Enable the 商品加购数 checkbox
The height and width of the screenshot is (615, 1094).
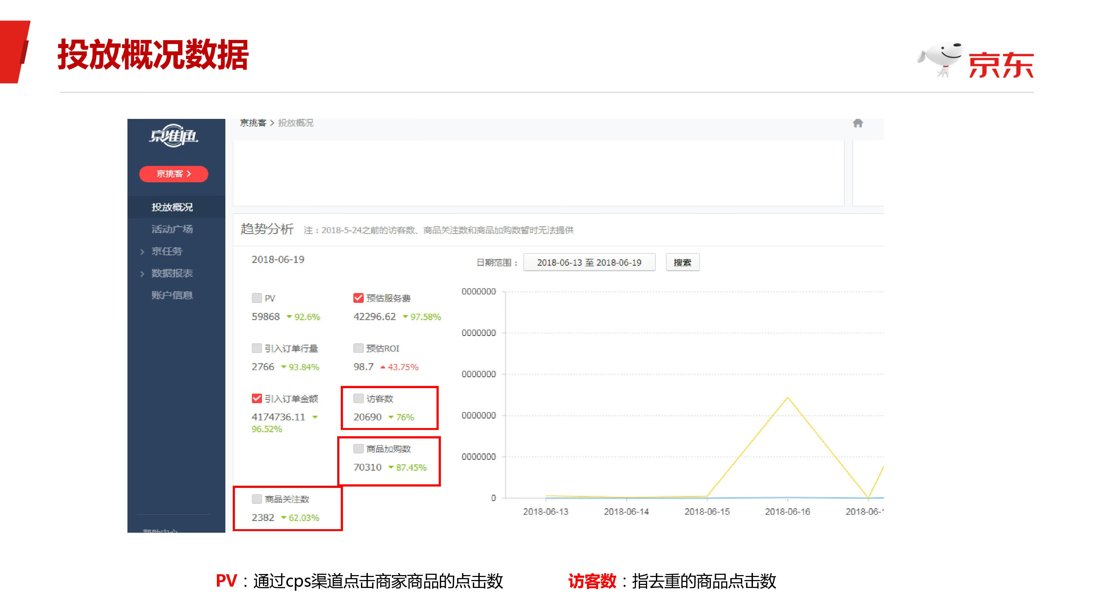point(359,448)
